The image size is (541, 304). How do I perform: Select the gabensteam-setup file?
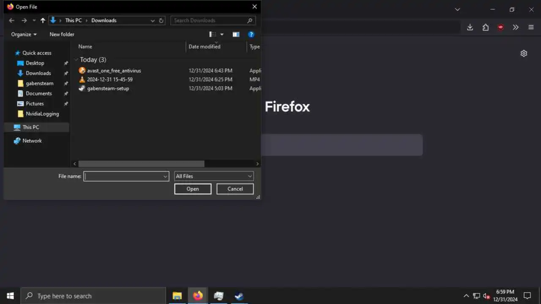(x=108, y=88)
